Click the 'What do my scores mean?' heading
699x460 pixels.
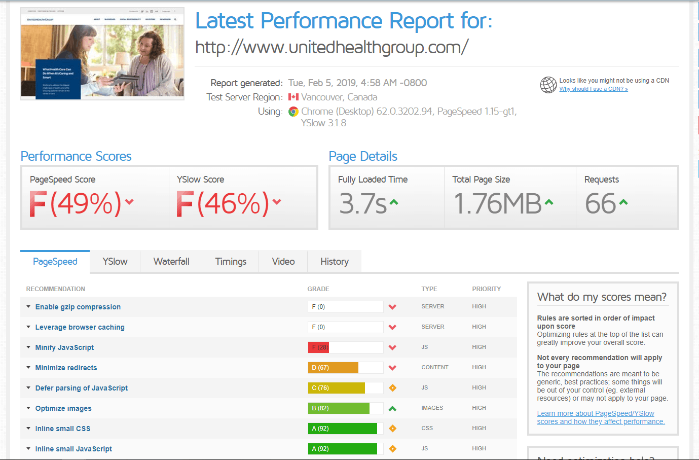click(602, 297)
